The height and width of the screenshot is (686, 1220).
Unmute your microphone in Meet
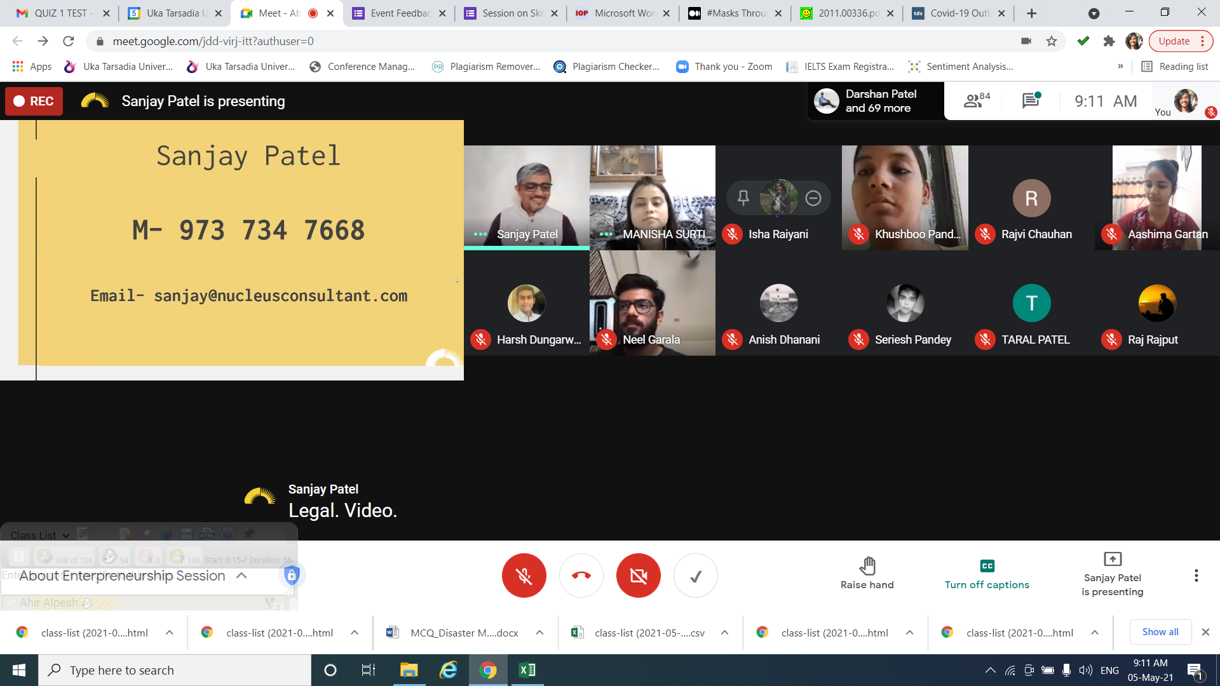coord(524,575)
